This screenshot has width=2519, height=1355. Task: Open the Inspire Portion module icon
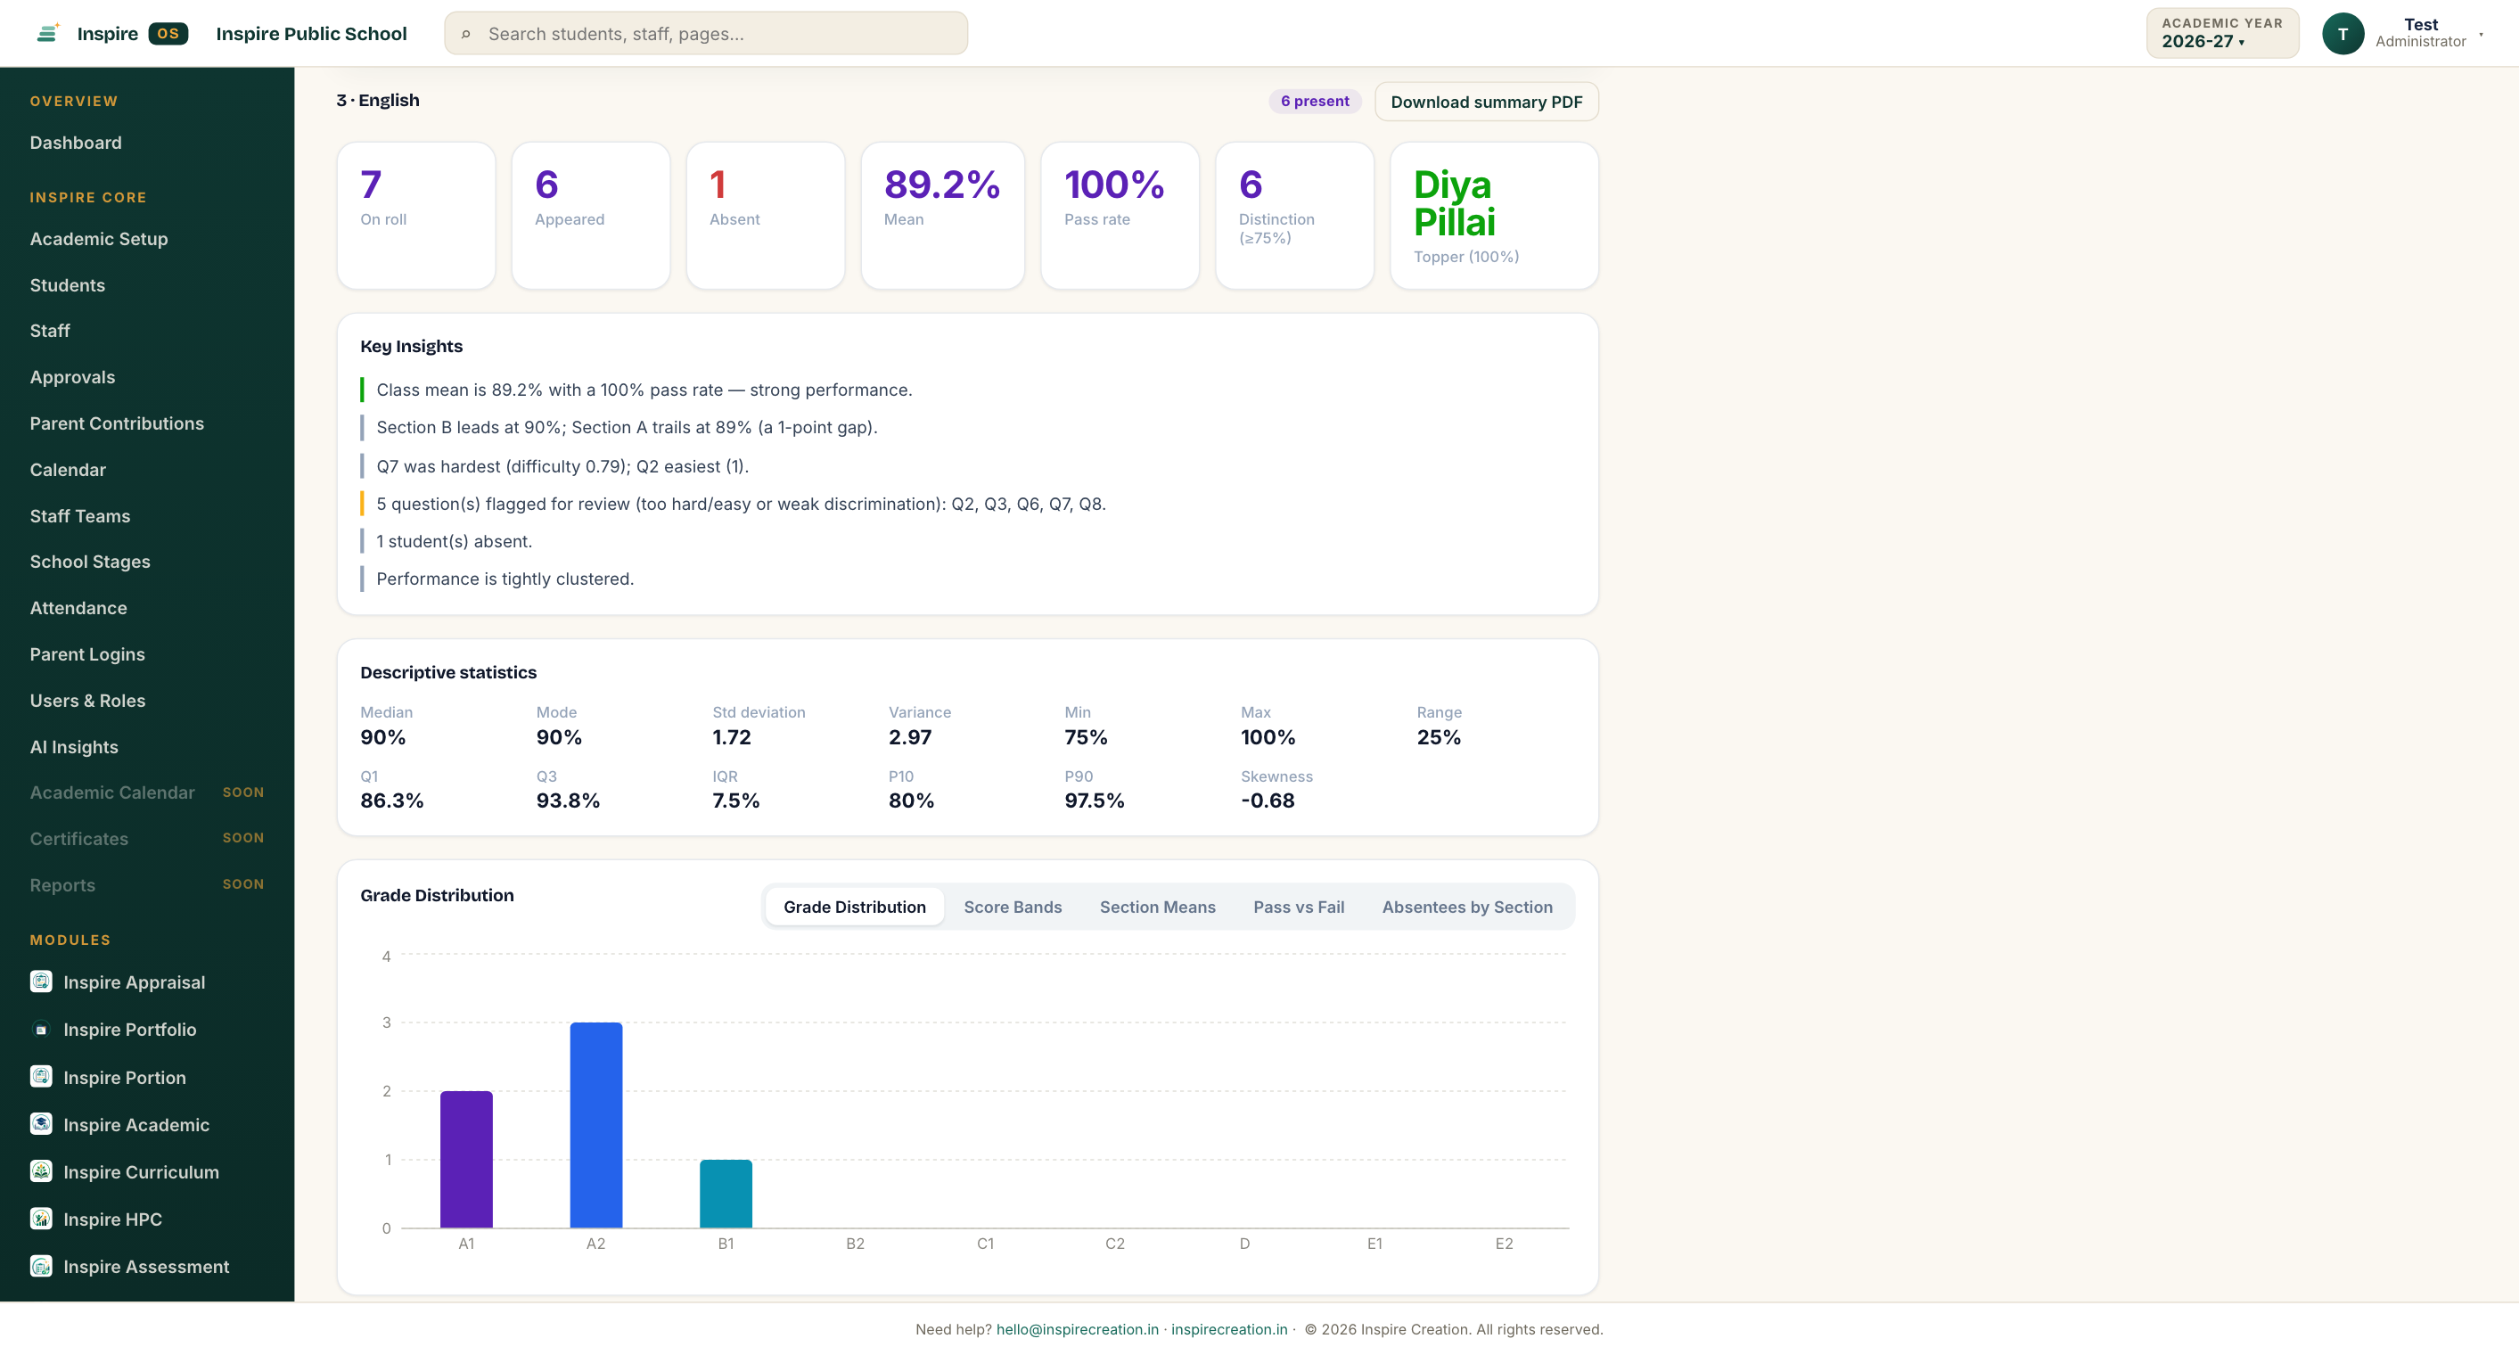[41, 1076]
